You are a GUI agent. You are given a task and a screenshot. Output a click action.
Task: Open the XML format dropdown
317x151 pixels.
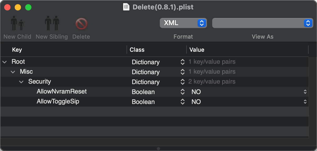point(183,23)
